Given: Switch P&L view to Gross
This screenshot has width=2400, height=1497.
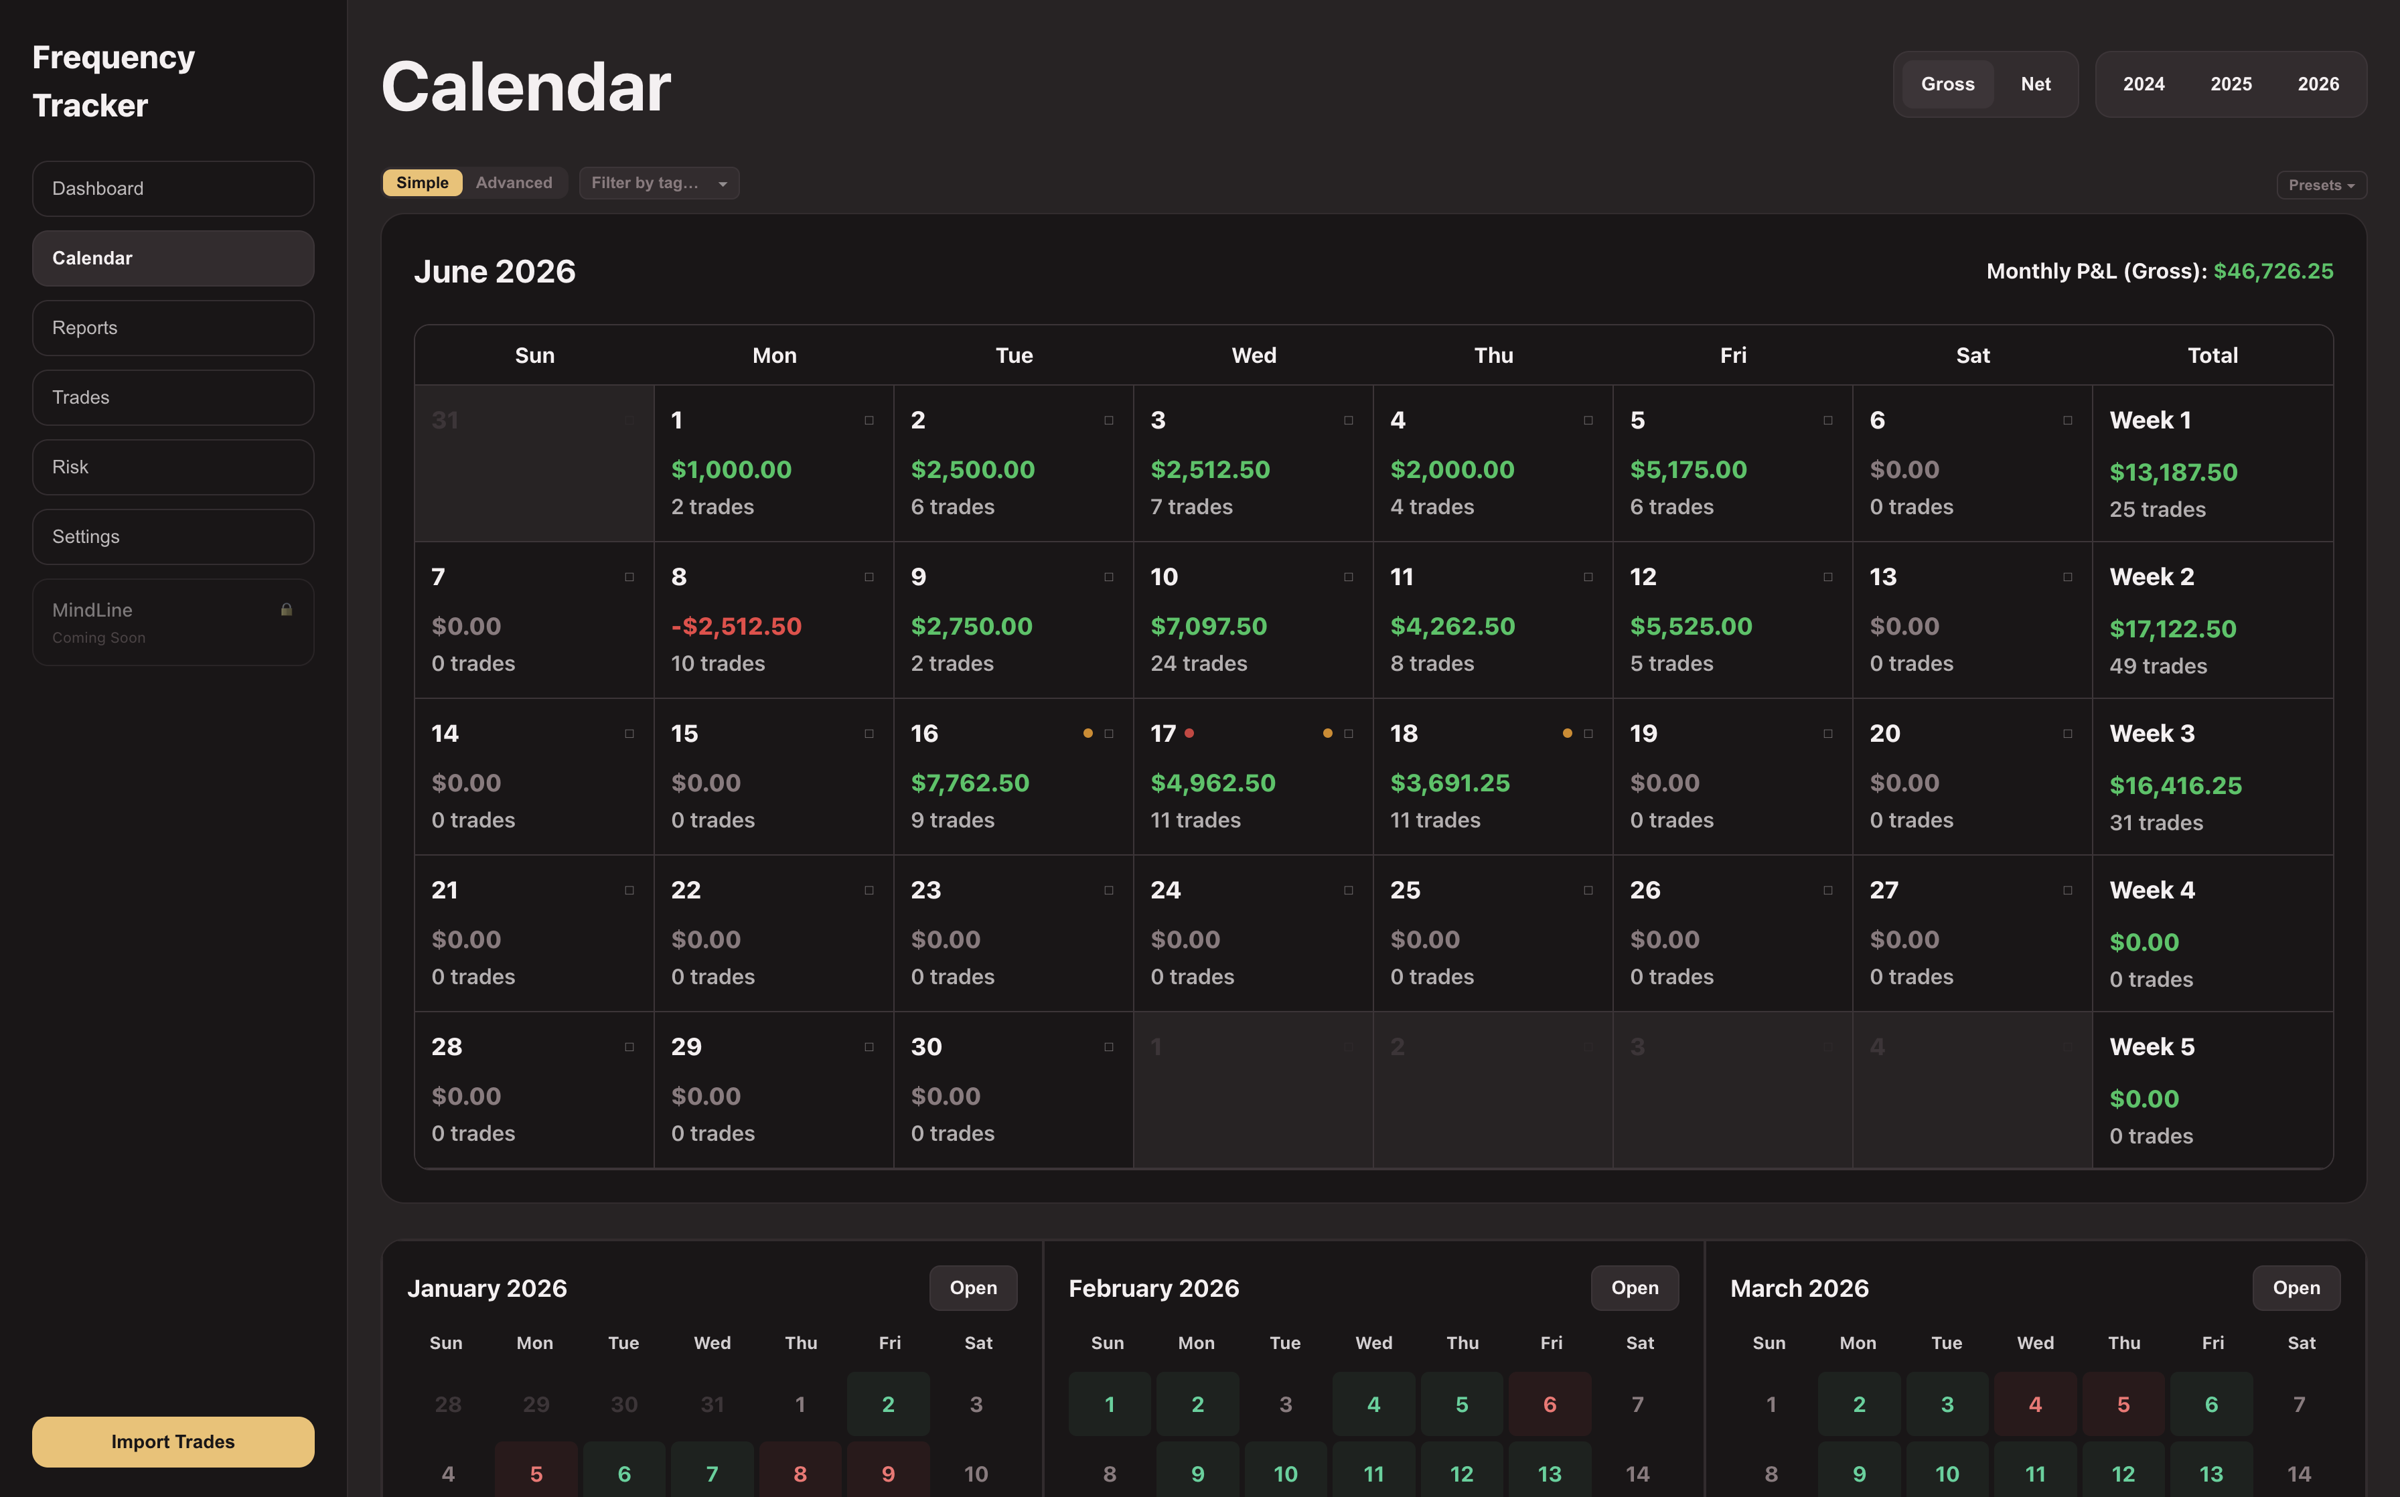Looking at the screenshot, I should pyautogui.click(x=1947, y=84).
